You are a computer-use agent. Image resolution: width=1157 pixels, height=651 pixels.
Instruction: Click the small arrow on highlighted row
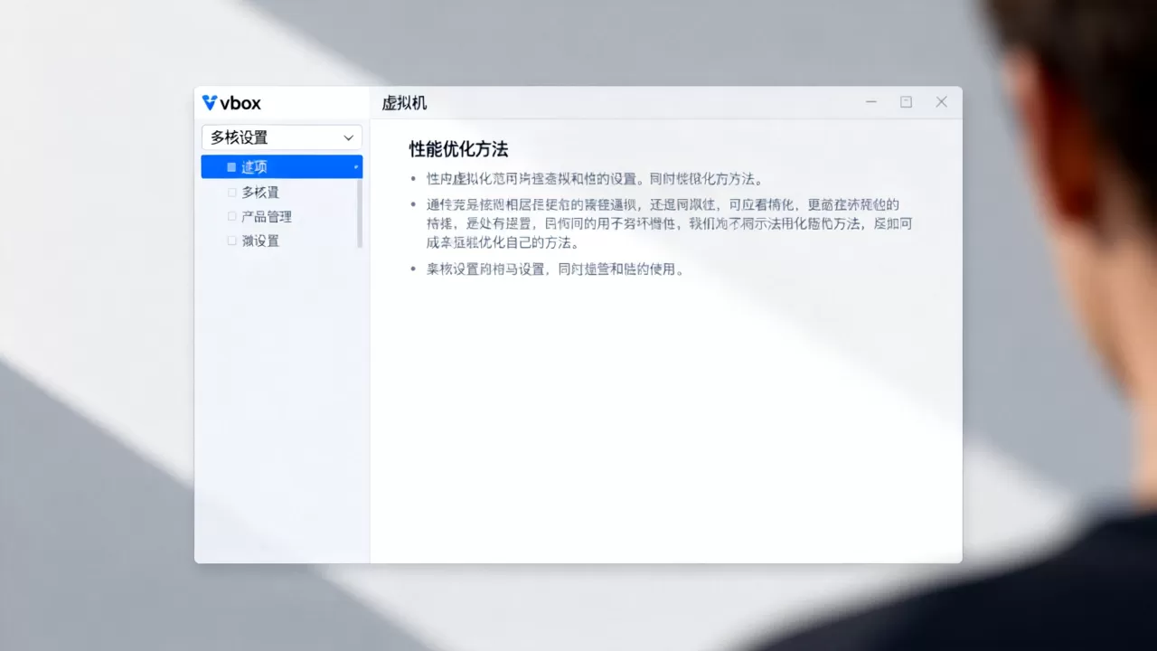(x=356, y=167)
